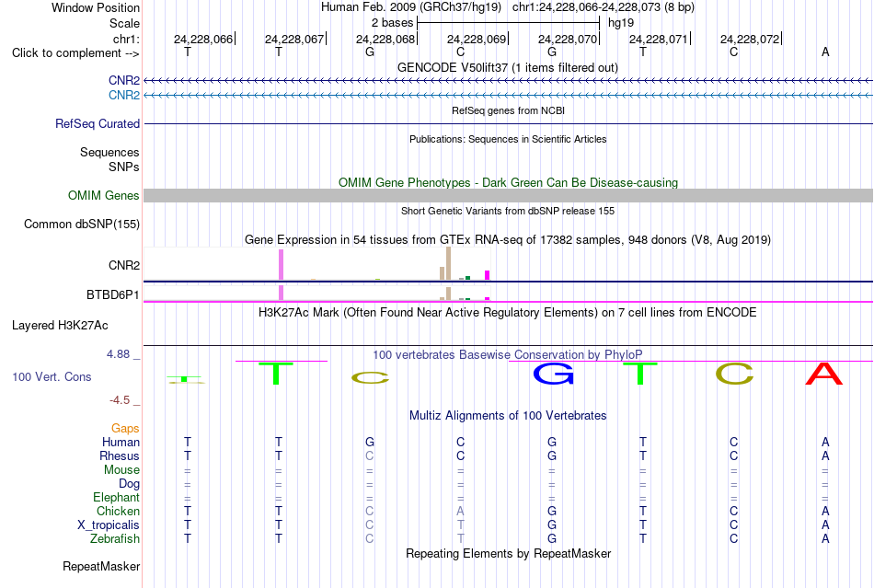The width and height of the screenshot is (874, 588).
Task: Click the dark blue CNR2 GENCODE track label
Action: point(124,80)
